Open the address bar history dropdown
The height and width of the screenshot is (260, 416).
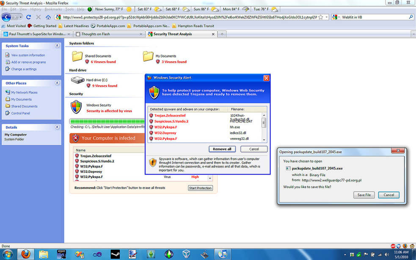[x=327, y=17]
